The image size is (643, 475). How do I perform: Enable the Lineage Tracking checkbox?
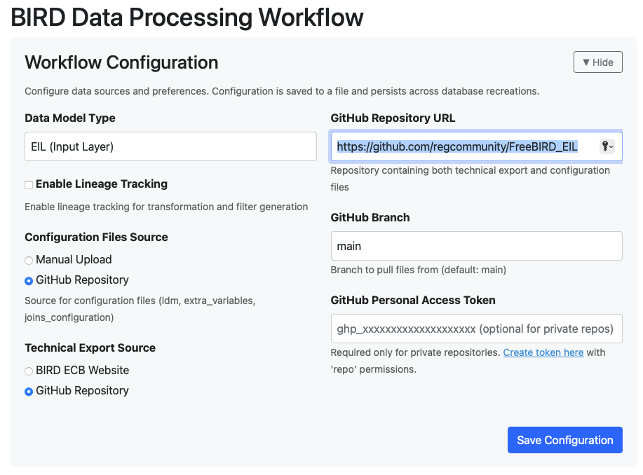(x=29, y=185)
